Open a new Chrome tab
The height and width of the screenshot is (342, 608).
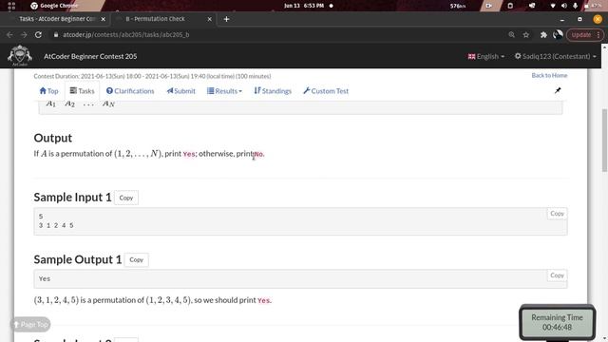(x=226, y=19)
